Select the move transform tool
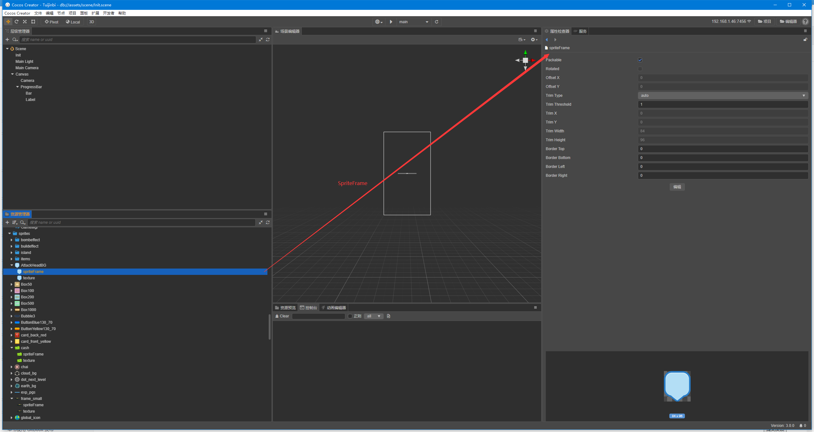The image size is (814, 432). (8, 22)
